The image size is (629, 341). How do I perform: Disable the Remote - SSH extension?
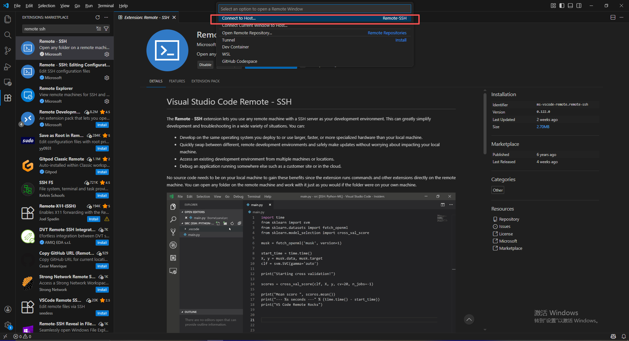pyautogui.click(x=205, y=65)
